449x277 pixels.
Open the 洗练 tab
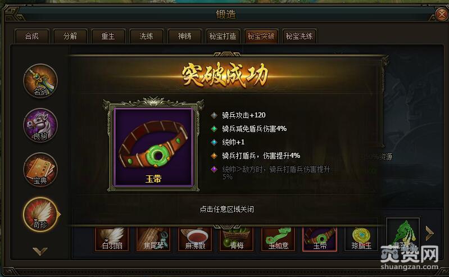point(146,36)
